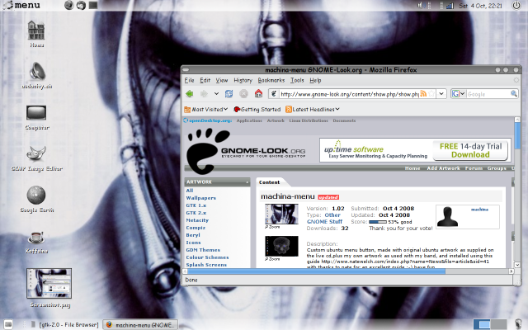Select GTK 2.x in the Artwork sidebar
This screenshot has height=330, width=528.
click(x=196, y=213)
